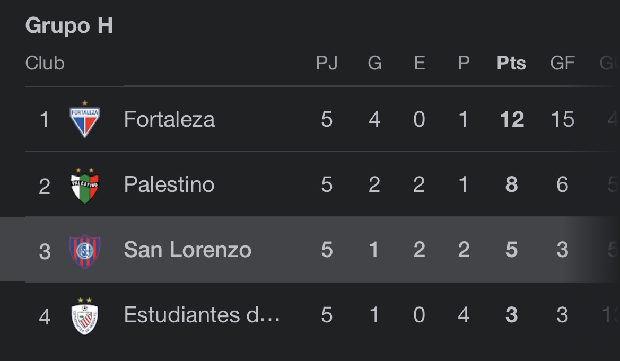Select the San Lorenzo team name

tap(187, 250)
